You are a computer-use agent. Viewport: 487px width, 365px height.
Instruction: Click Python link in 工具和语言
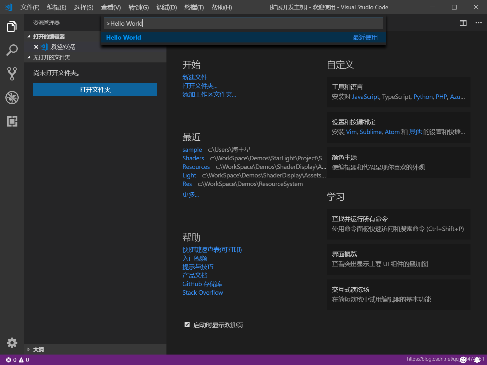[423, 97]
